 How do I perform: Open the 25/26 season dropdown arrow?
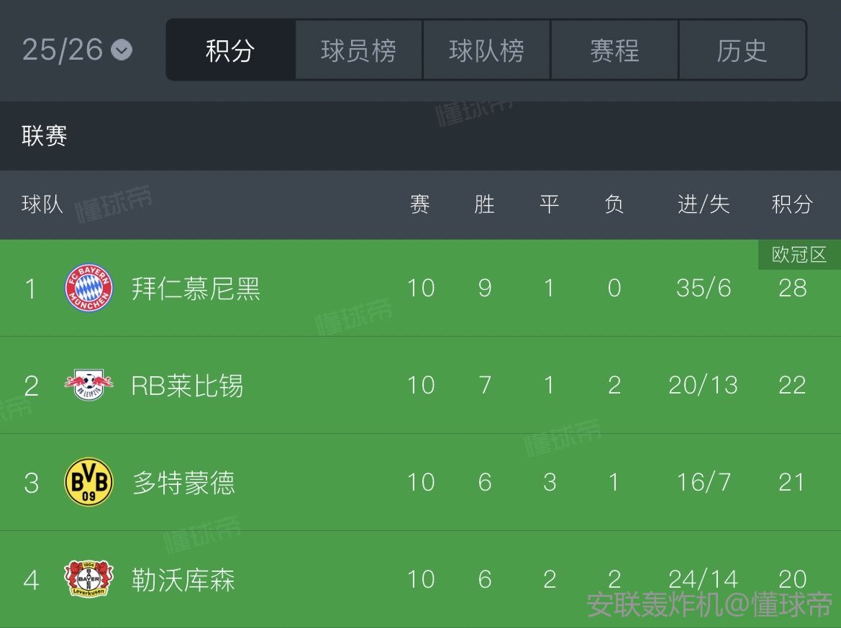click(122, 50)
